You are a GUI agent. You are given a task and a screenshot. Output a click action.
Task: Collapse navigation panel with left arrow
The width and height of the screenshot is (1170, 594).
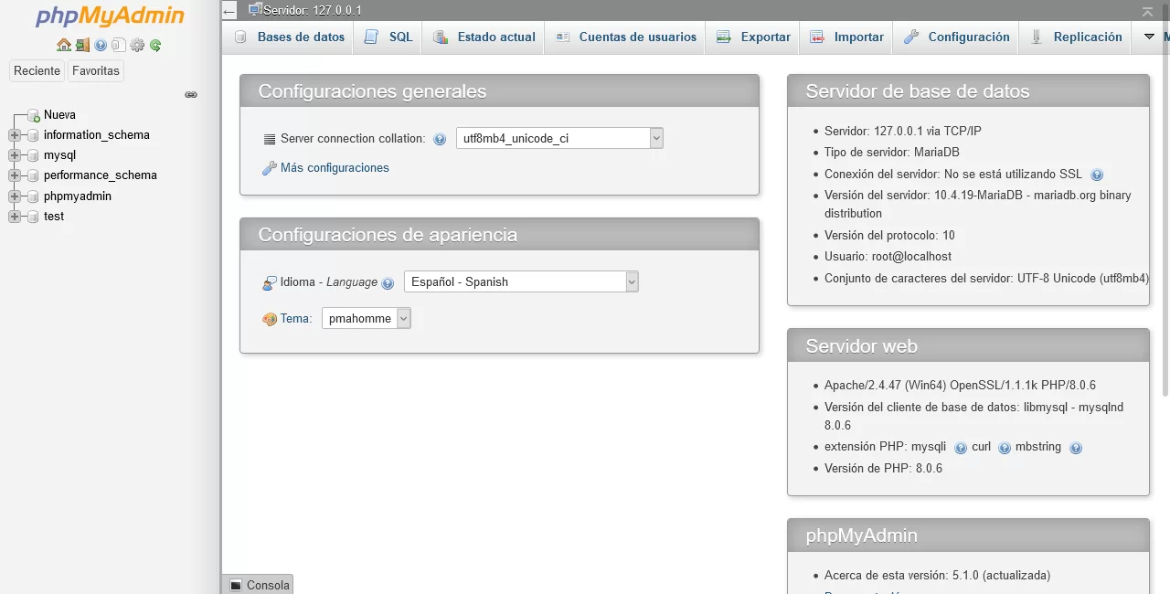[x=229, y=12]
